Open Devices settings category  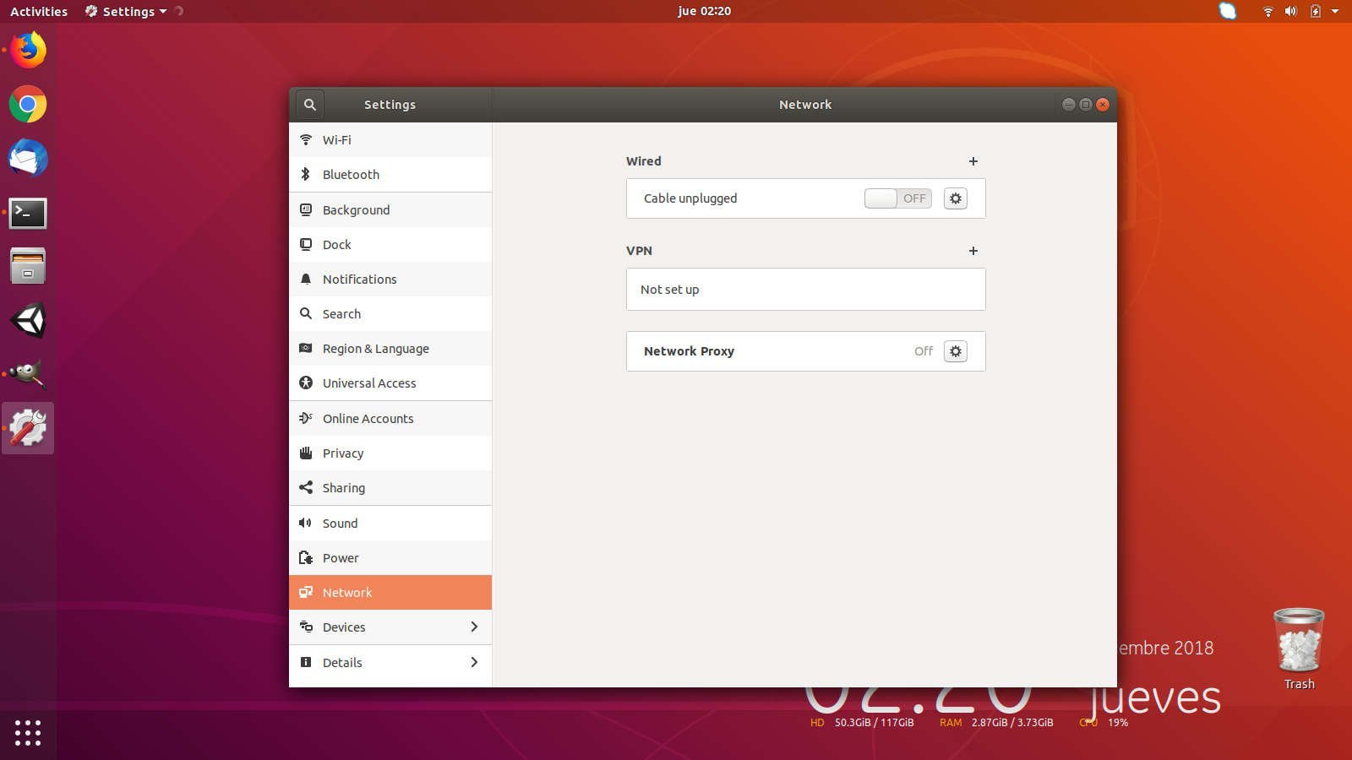[x=390, y=627]
